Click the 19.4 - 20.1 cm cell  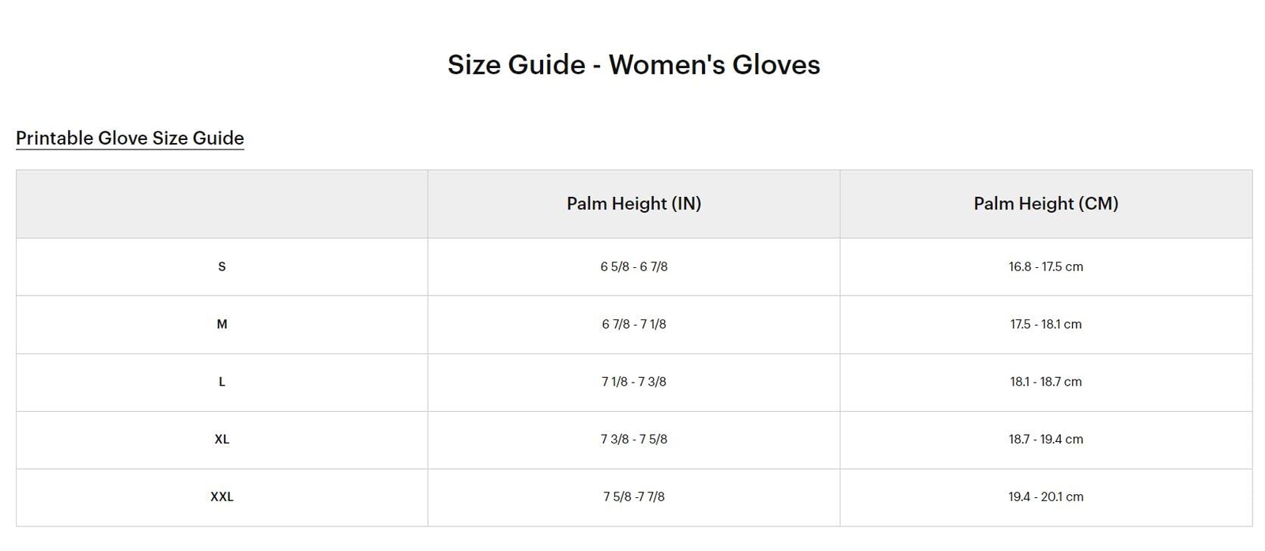coord(1045,497)
